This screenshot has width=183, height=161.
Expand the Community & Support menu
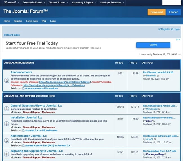(x=84, y=3)
